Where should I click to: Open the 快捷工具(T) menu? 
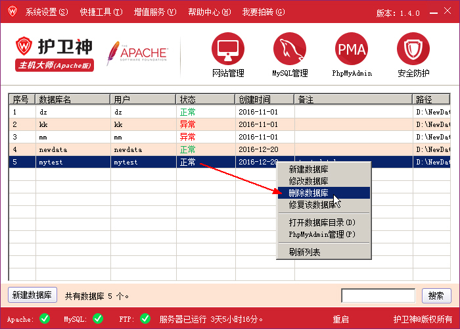101,13
